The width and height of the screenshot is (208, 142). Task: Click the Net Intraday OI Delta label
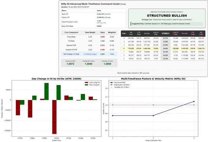71,54
